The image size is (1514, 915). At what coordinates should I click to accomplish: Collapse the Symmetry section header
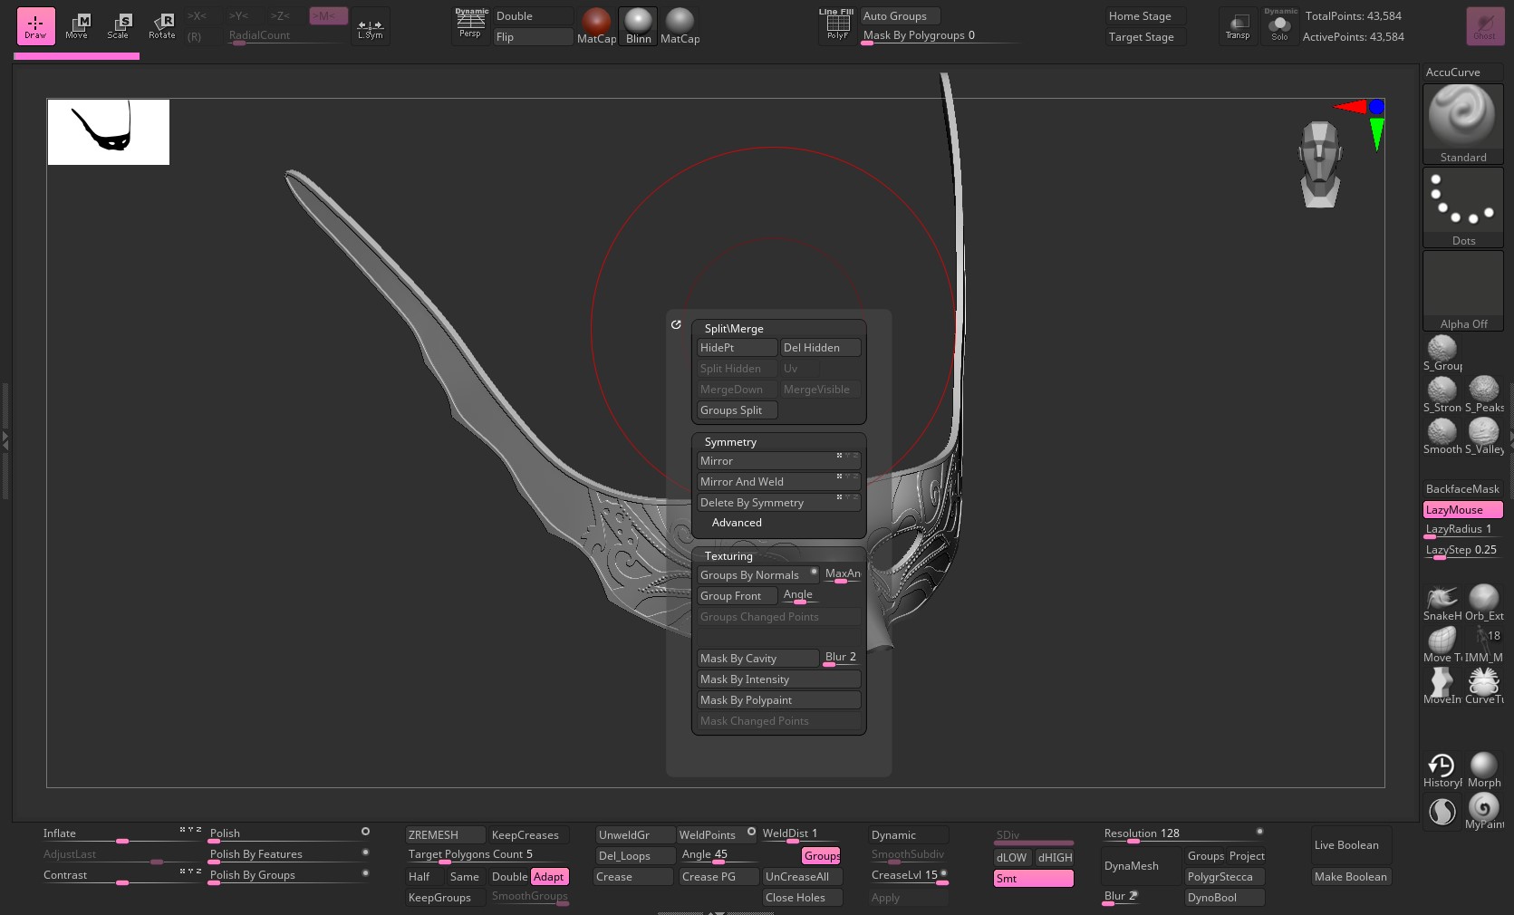tap(730, 442)
